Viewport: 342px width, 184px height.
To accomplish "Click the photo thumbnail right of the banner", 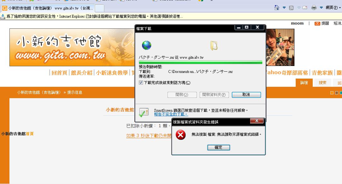I will coord(280,47).
